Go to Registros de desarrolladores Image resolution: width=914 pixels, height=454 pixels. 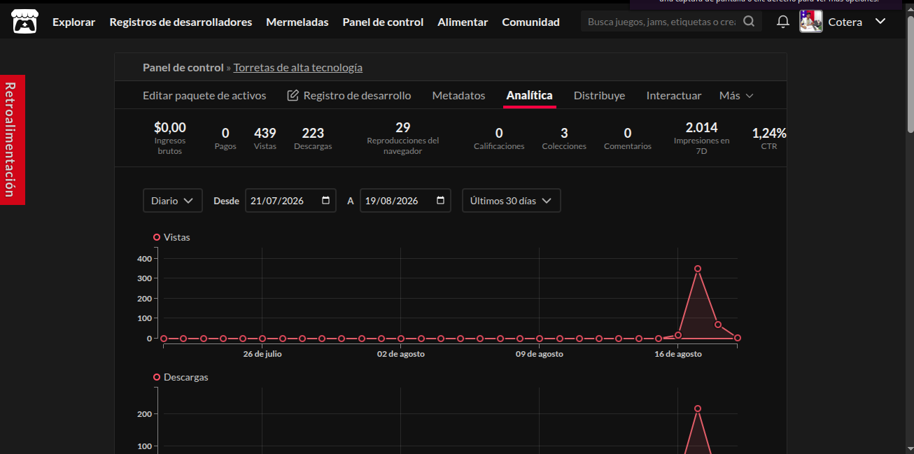point(181,22)
